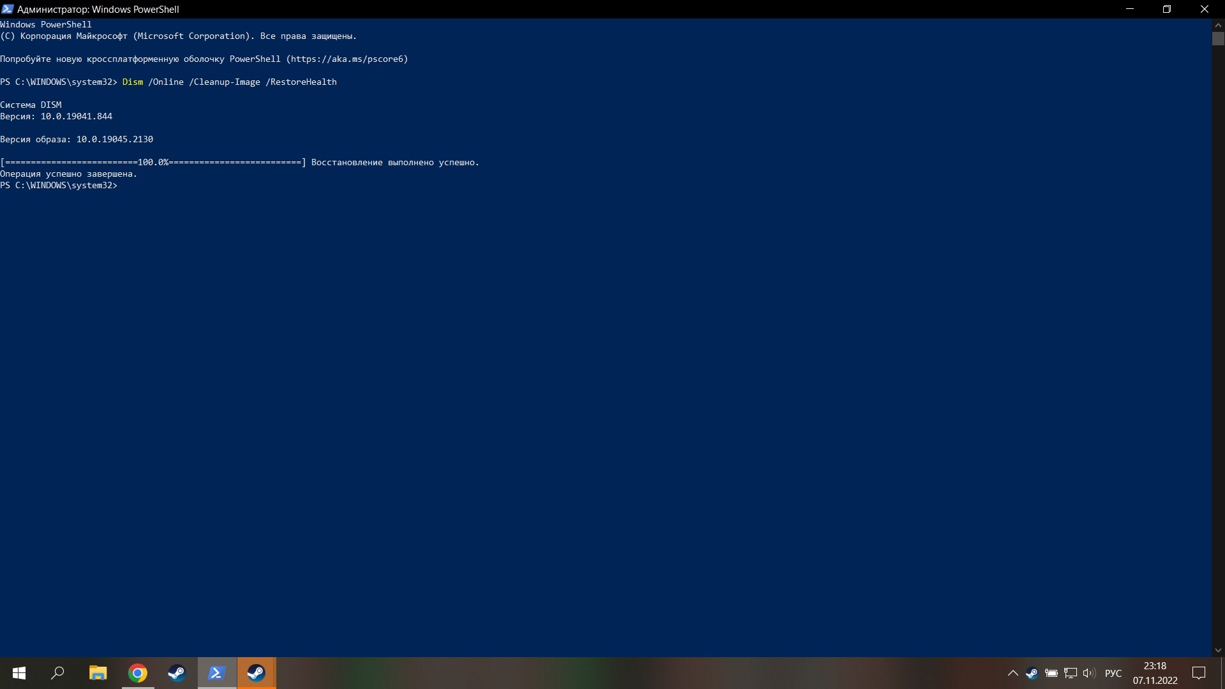This screenshot has height=689, width=1225.
Task: Click the vertical scrollbar thumb
Action: pyautogui.click(x=1218, y=39)
